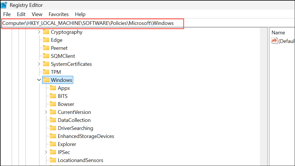Select the Cryptography key label

(67, 32)
